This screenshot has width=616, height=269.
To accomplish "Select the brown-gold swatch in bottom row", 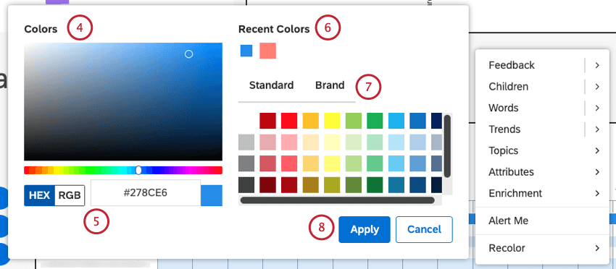I will coord(310,185).
